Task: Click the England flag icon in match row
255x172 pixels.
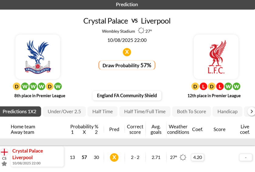Action: pos(4,152)
